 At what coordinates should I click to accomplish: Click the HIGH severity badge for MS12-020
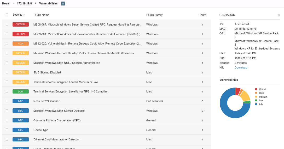pos(21,44)
